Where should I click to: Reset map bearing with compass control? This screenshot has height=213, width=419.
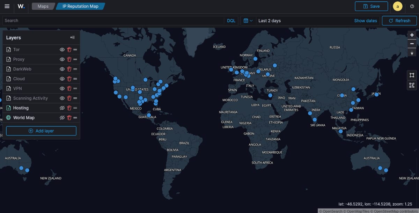tap(412, 53)
